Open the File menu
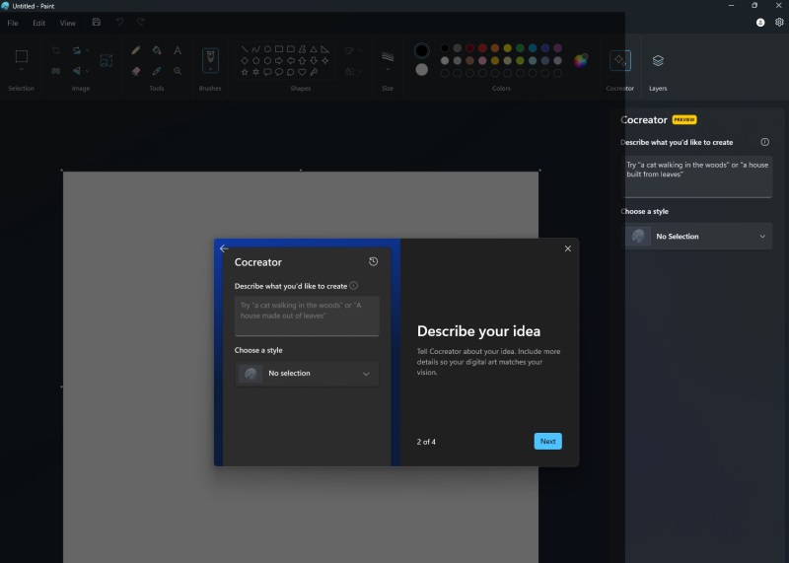789x563 pixels. click(13, 23)
